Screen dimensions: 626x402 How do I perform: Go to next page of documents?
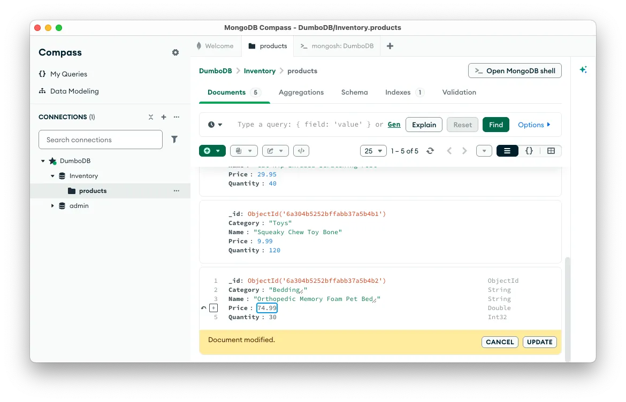coord(464,151)
